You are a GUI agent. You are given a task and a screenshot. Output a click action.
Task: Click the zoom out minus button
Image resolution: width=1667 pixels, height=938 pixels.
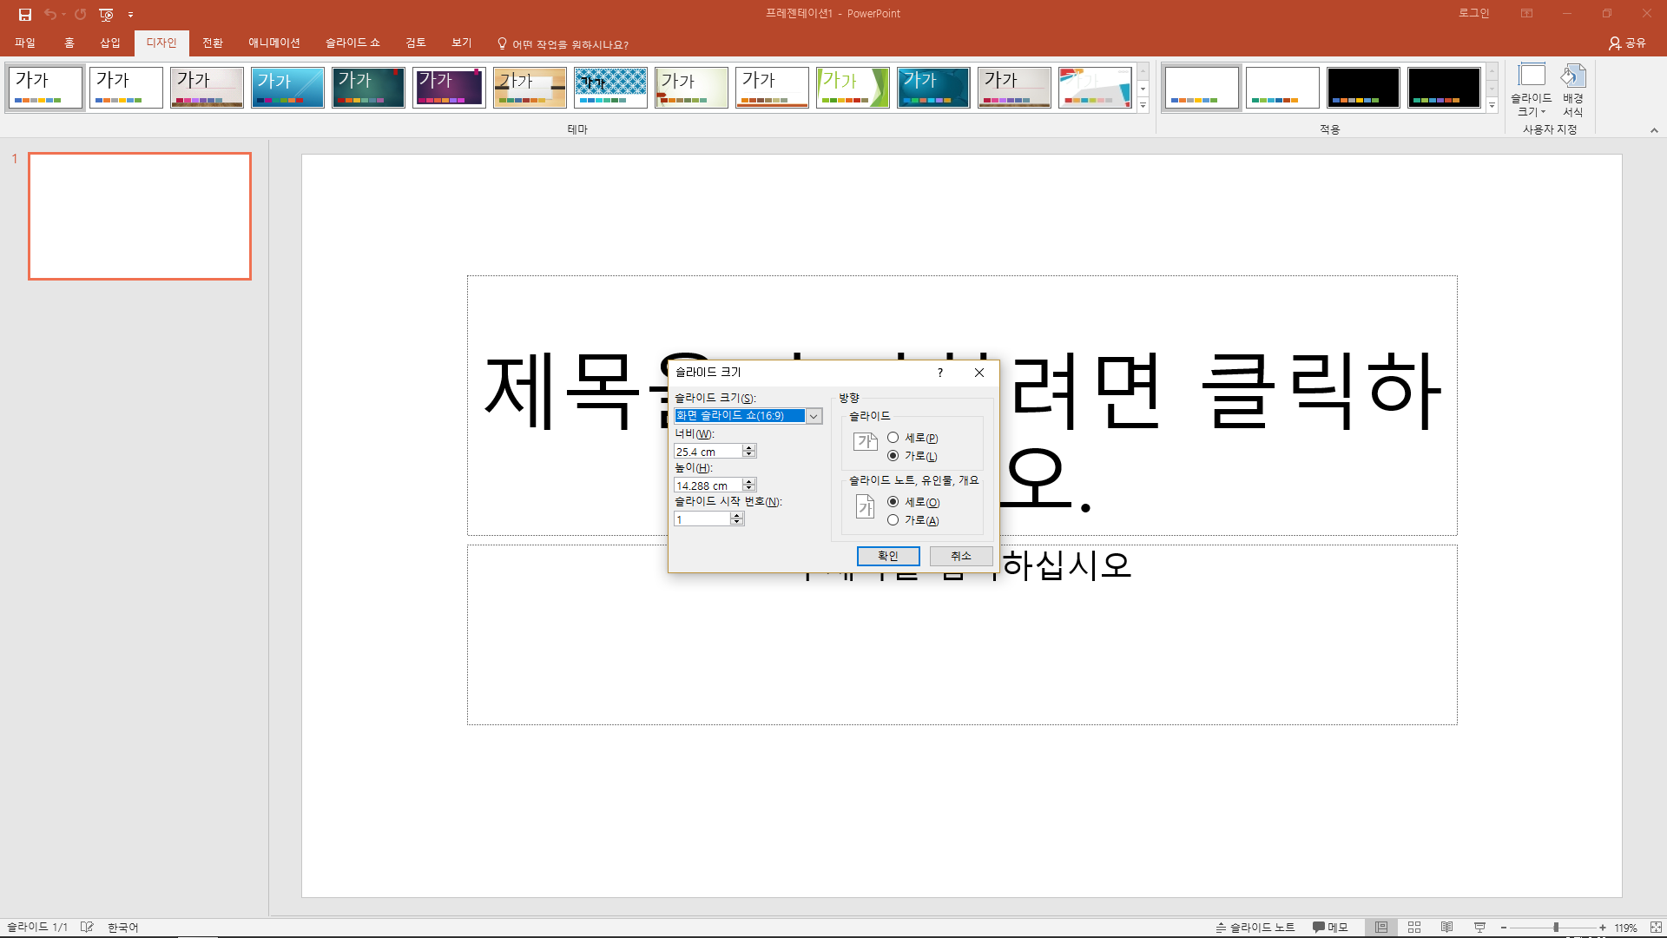(1504, 928)
